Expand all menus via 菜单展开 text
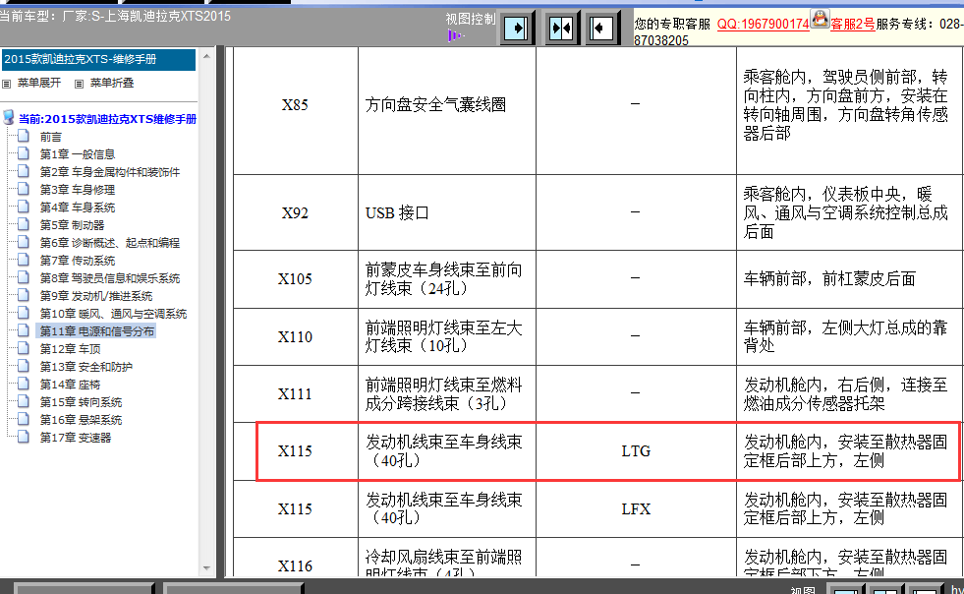 (x=39, y=83)
